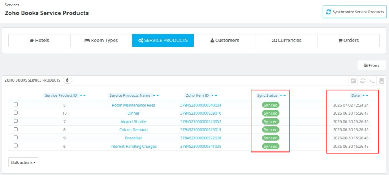This screenshot has height=175, width=389.
Task: Open the SQL query terminal icon
Action: (x=372, y=81)
